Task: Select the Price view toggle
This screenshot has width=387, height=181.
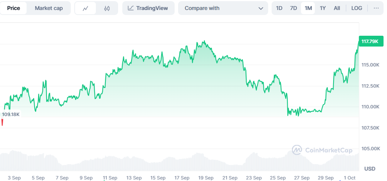Action: (13, 8)
